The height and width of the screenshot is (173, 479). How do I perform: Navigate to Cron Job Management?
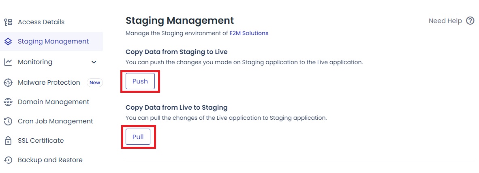pyautogui.click(x=55, y=121)
